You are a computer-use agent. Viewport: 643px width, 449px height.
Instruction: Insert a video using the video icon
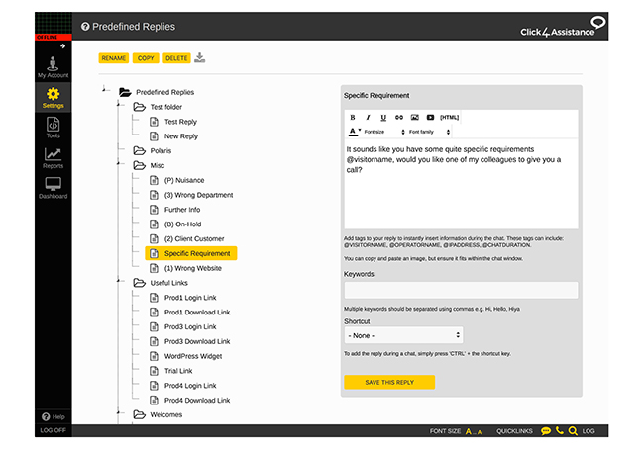click(430, 117)
